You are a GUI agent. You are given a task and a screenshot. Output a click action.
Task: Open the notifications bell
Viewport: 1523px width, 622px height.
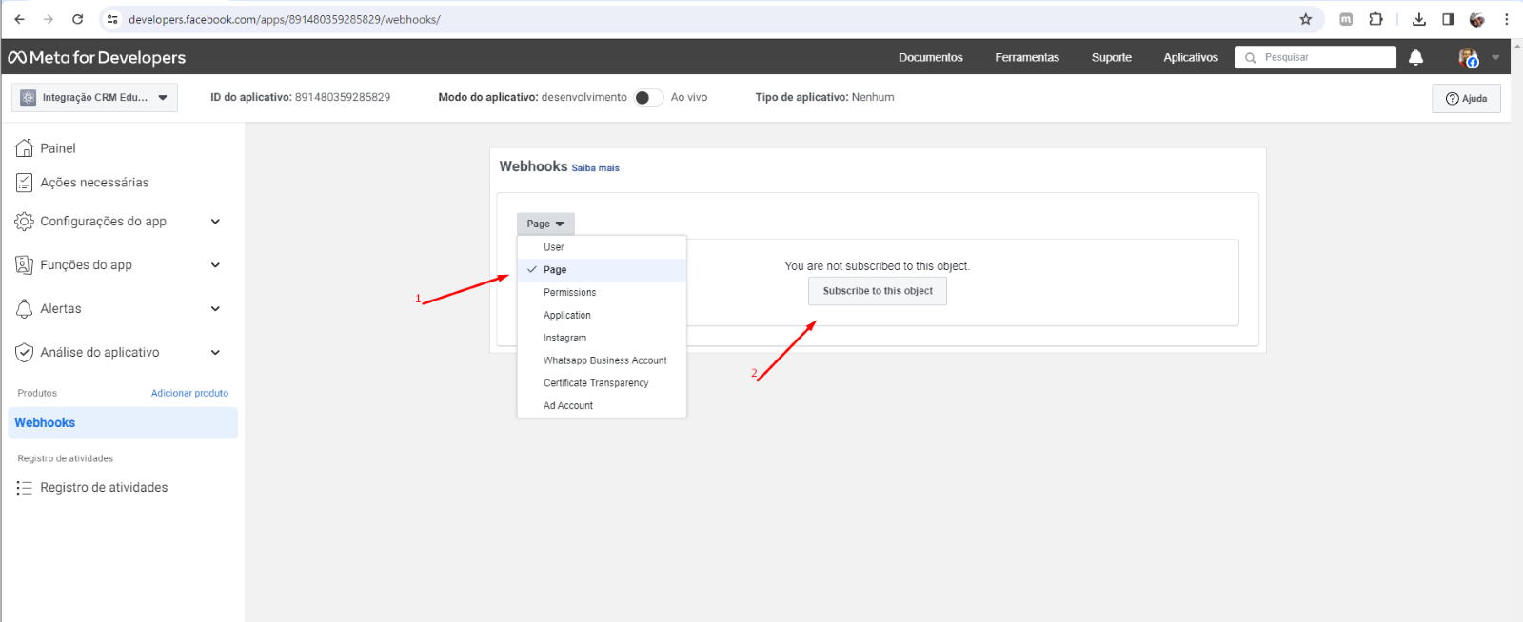pyautogui.click(x=1415, y=57)
